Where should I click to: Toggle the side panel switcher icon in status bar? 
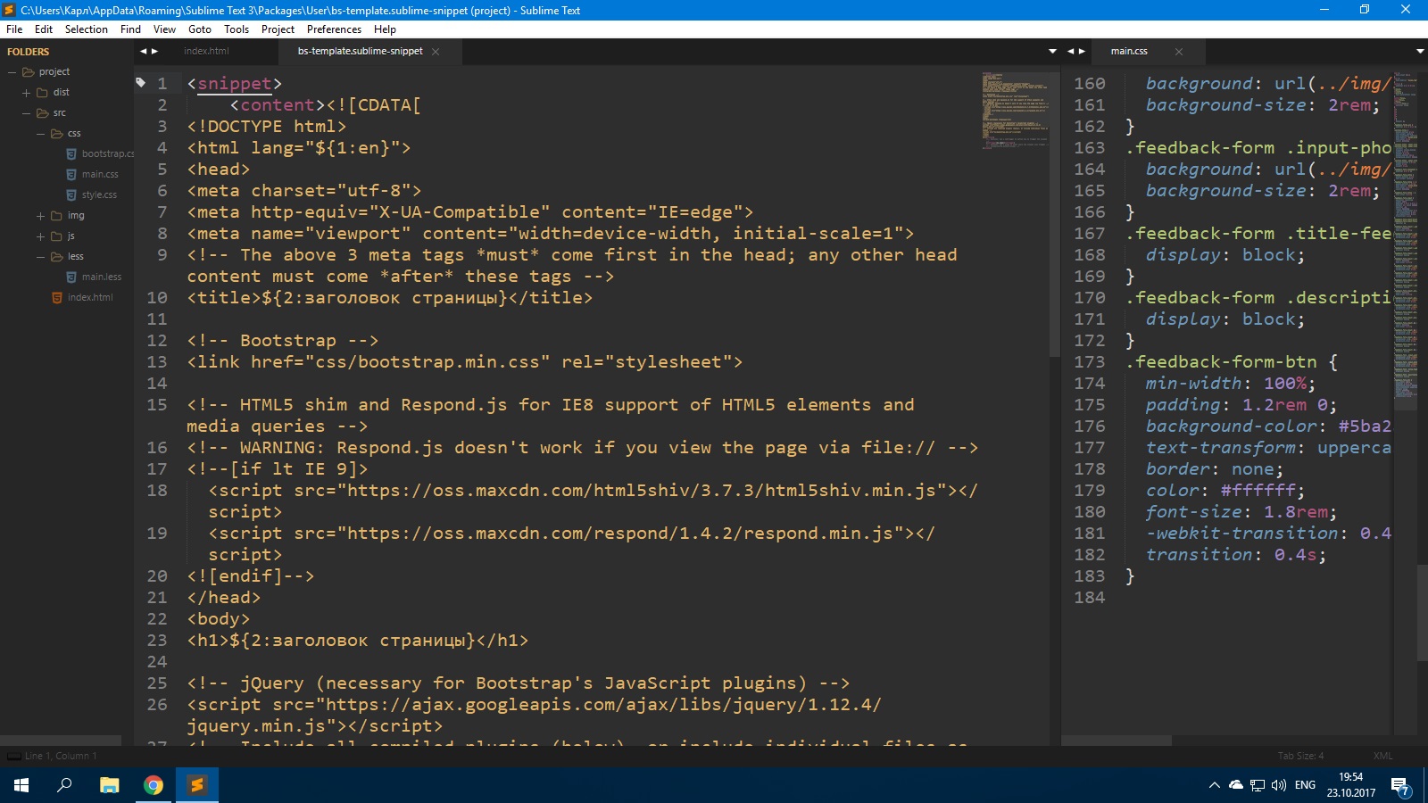click(x=13, y=757)
